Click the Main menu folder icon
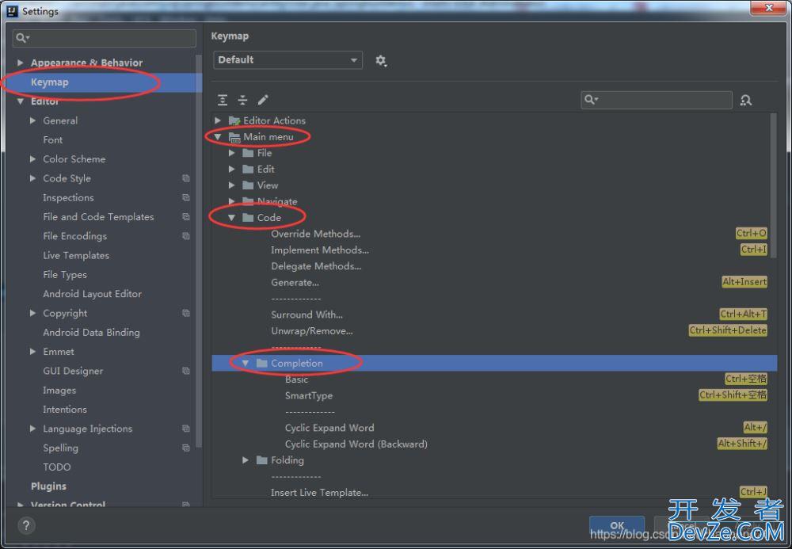The image size is (792, 549). pyautogui.click(x=234, y=137)
